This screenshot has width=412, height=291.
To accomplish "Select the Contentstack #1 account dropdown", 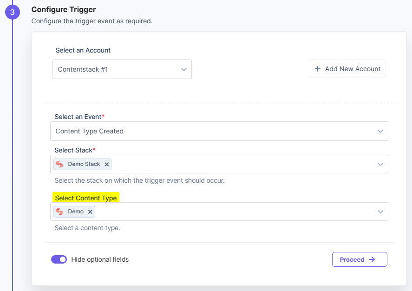I will [122, 69].
